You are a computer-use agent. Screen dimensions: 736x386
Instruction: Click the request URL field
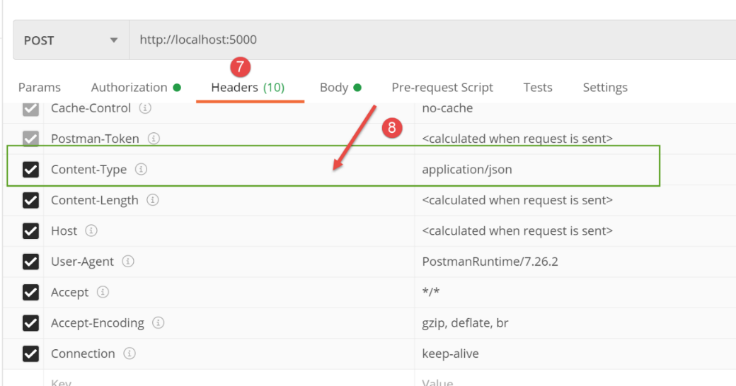[425, 40]
